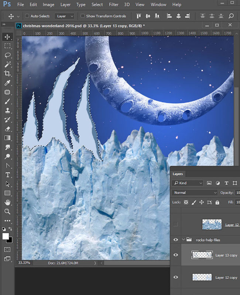This screenshot has width=240, height=295.
Task: Select the Move tool in the toolbox
Action: coord(7,37)
